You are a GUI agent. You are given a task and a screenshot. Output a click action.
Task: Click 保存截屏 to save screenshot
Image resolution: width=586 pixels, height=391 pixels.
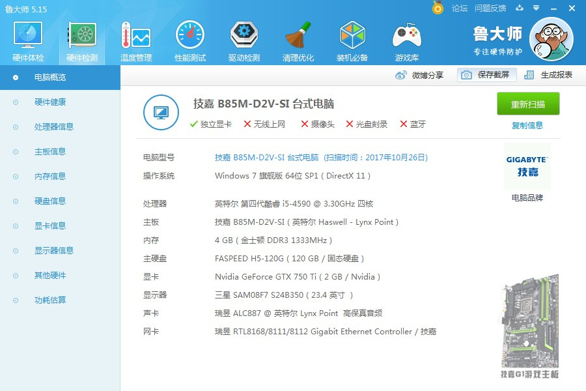pyautogui.click(x=486, y=75)
